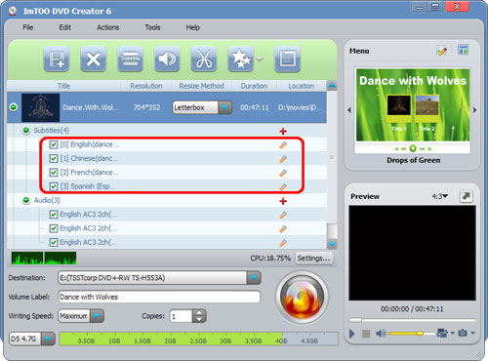This screenshot has width=488, height=361.
Task: Go to previous menu template arrow
Action: coord(349,110)
